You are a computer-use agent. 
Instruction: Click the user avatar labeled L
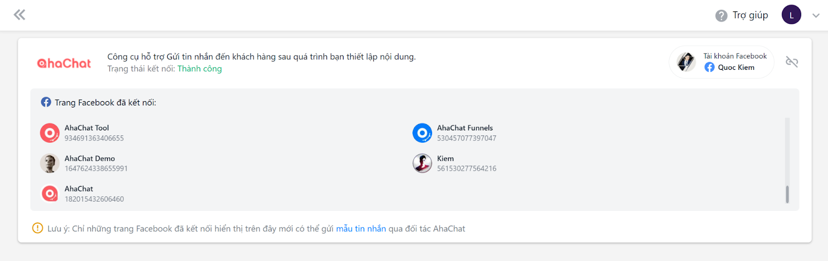click(x=791, y=15)
